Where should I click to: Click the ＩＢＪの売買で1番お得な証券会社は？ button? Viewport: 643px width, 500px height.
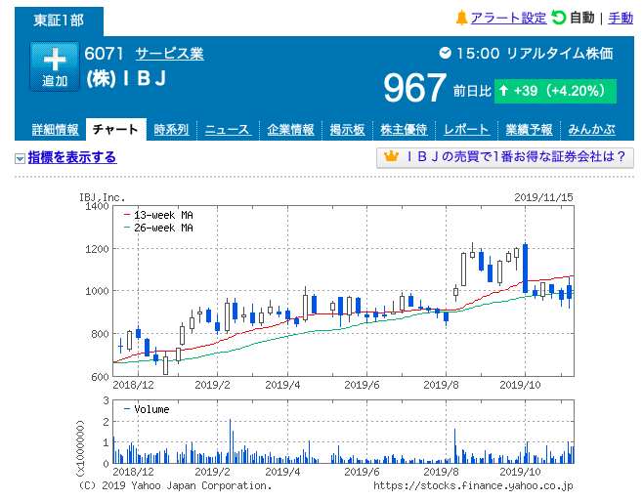click(505, 157)
